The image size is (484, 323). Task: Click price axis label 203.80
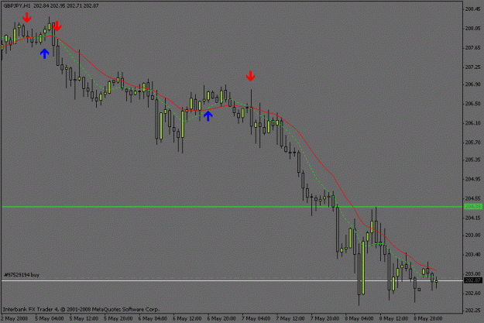click(473, 235)
